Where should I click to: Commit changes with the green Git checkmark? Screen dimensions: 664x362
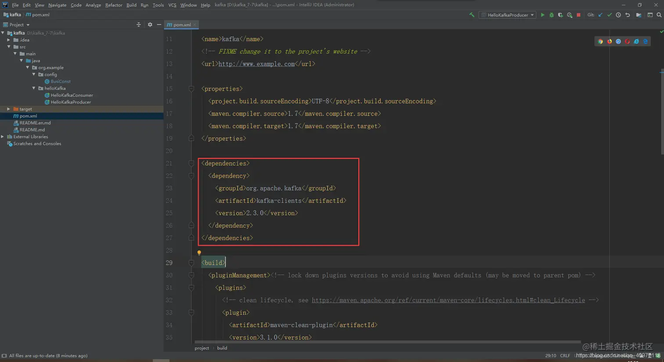point(610,15)
